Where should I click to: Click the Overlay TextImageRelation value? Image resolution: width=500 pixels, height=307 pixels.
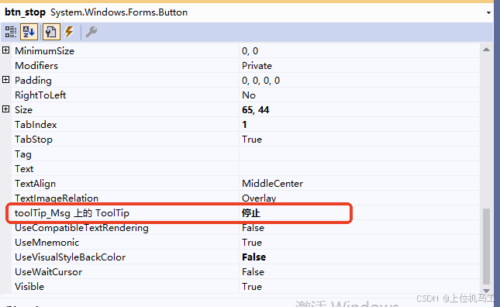[259, 198]
